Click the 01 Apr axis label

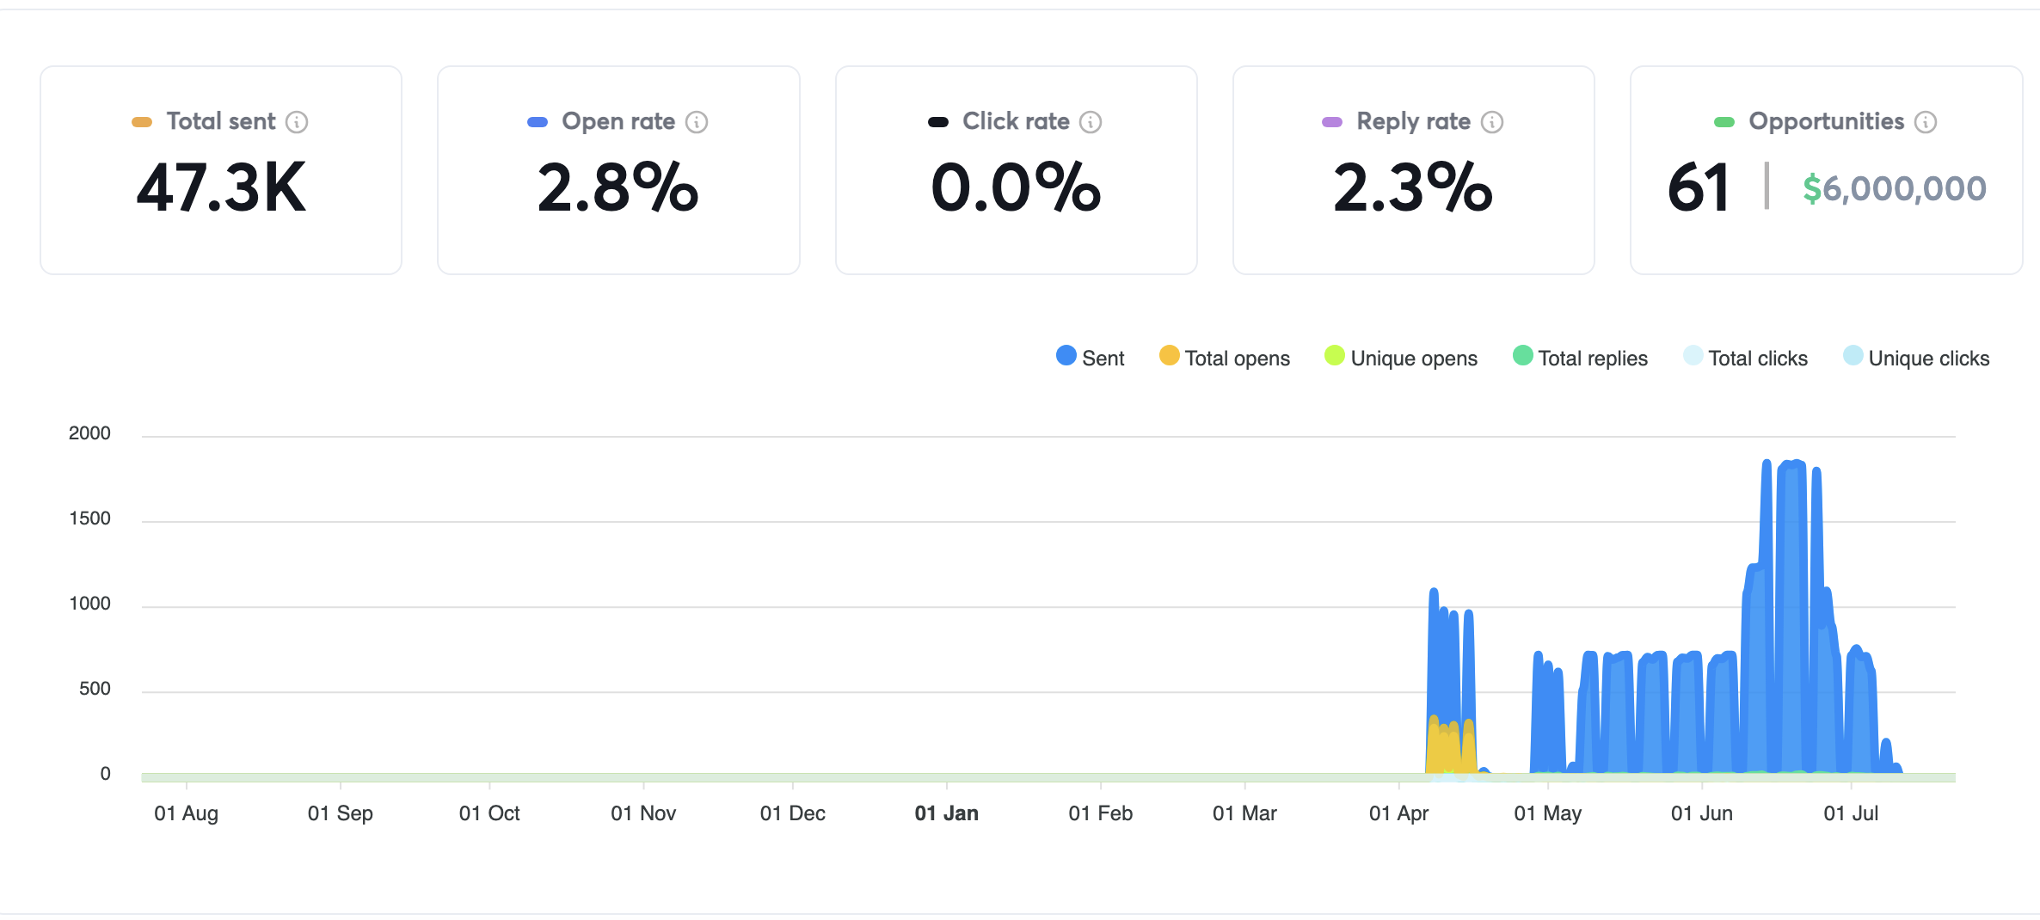(x=1398, y=813)
